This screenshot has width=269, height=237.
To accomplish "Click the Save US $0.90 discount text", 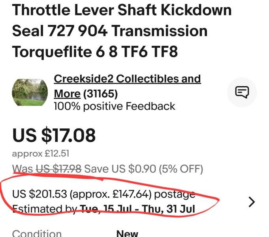I will point(120,169).
